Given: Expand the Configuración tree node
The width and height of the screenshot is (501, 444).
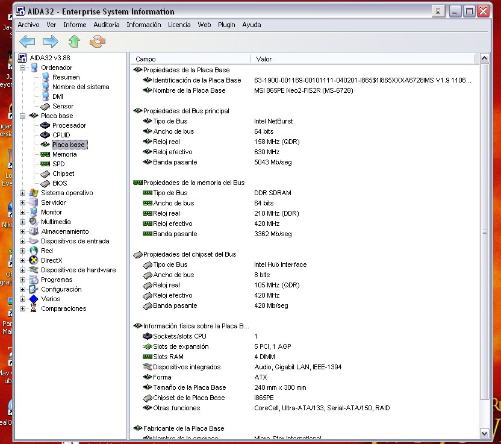Looking at the screenshot, I should (22, 289).
